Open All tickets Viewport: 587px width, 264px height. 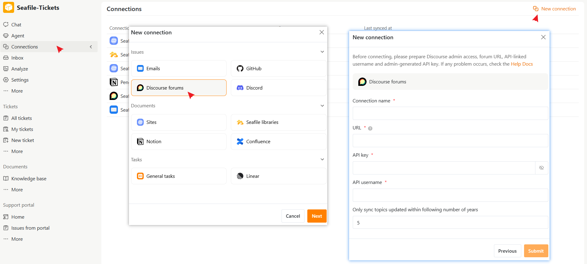[21, 118]
